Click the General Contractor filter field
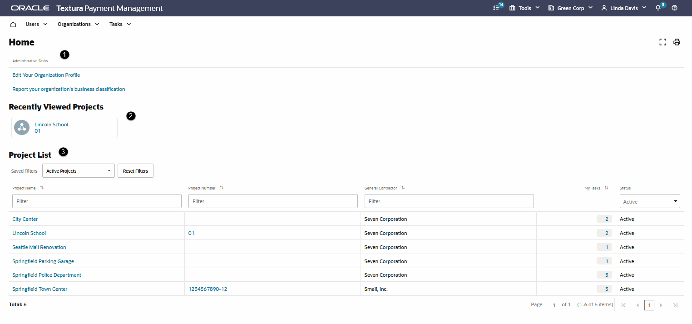 [x=449, y=201]
